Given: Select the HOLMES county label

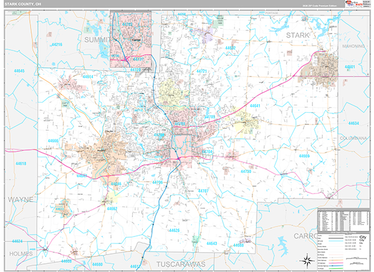Looking at the screenshot, I should click(x=21, y=254).
